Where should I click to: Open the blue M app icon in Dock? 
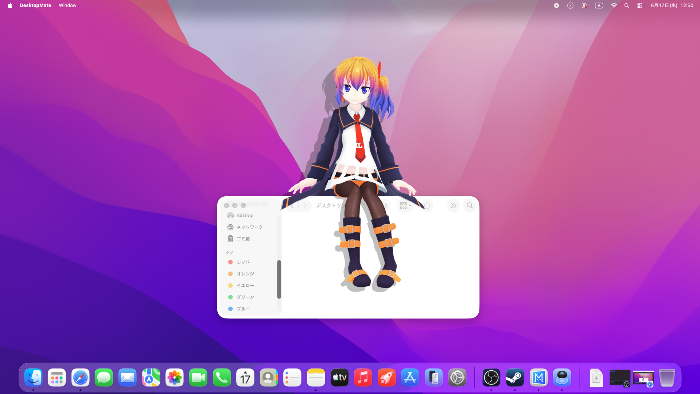point(538,378)
